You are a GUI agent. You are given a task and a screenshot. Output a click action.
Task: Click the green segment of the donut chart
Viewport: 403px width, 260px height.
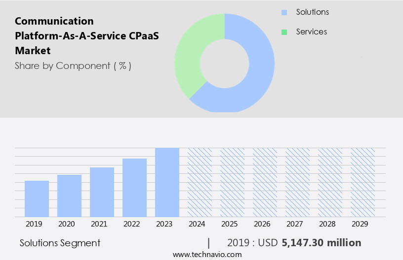coord(190,54)
